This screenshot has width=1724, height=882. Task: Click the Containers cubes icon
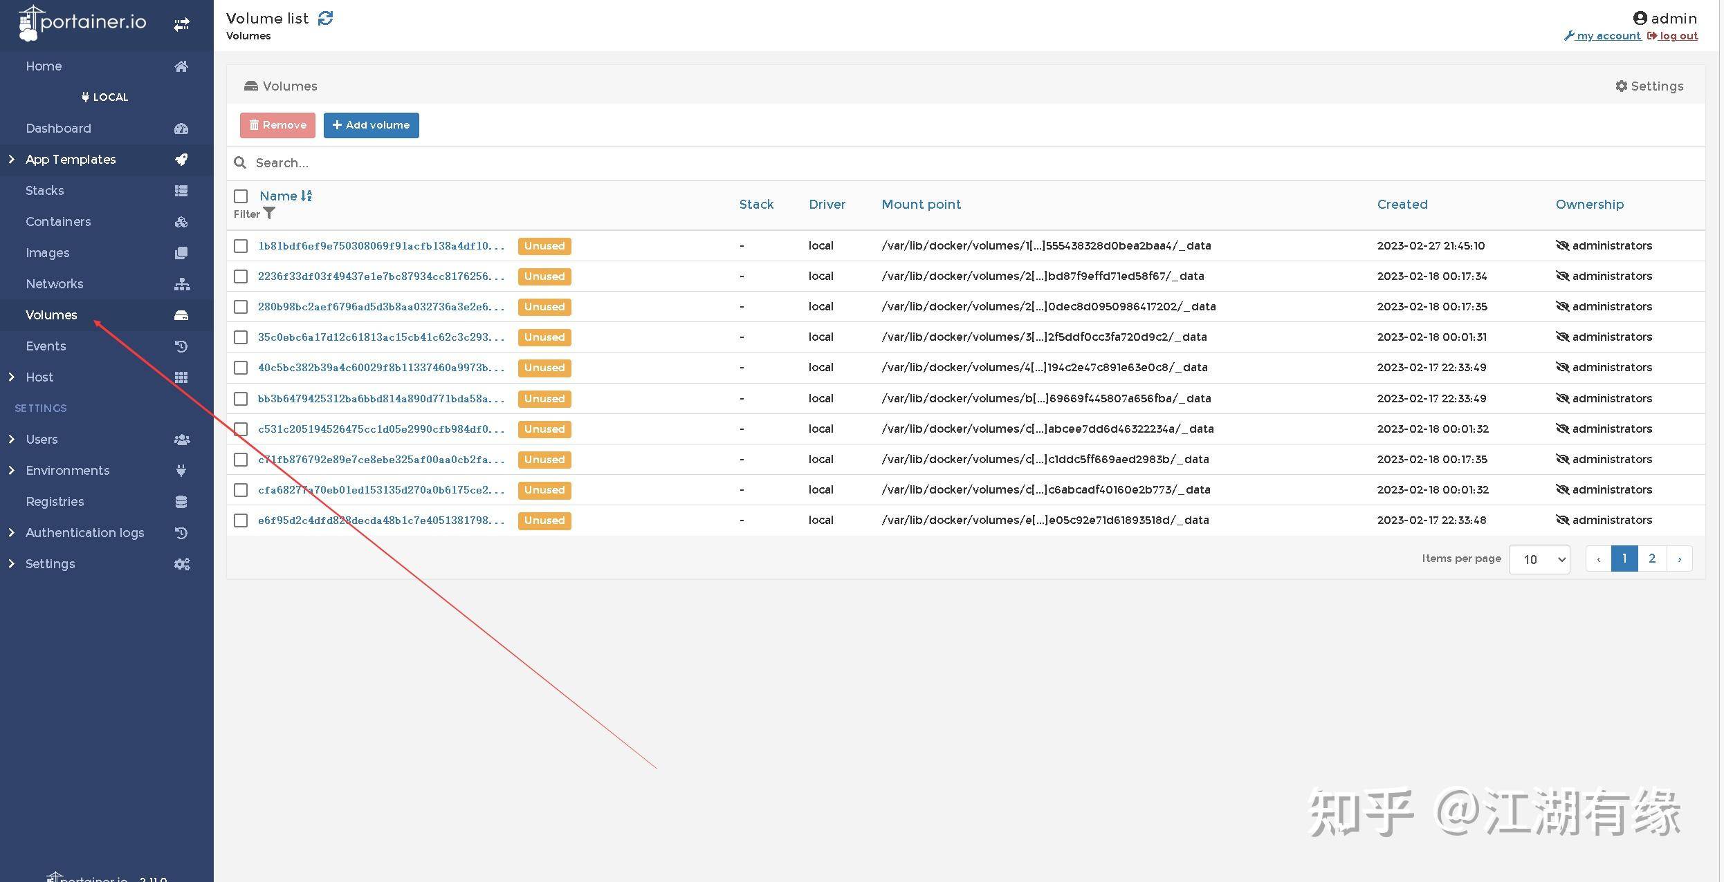[x=181, y=222]
